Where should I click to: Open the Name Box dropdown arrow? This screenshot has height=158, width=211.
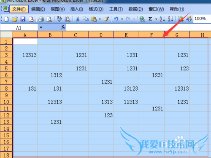coord(41,27)
